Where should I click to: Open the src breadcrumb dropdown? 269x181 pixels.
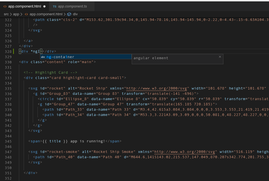6,14
